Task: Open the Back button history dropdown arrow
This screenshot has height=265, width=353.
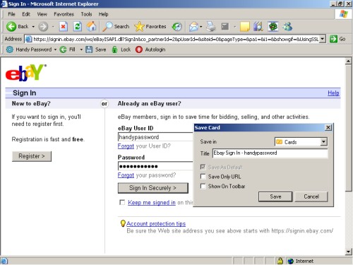Action: [33, 27]
